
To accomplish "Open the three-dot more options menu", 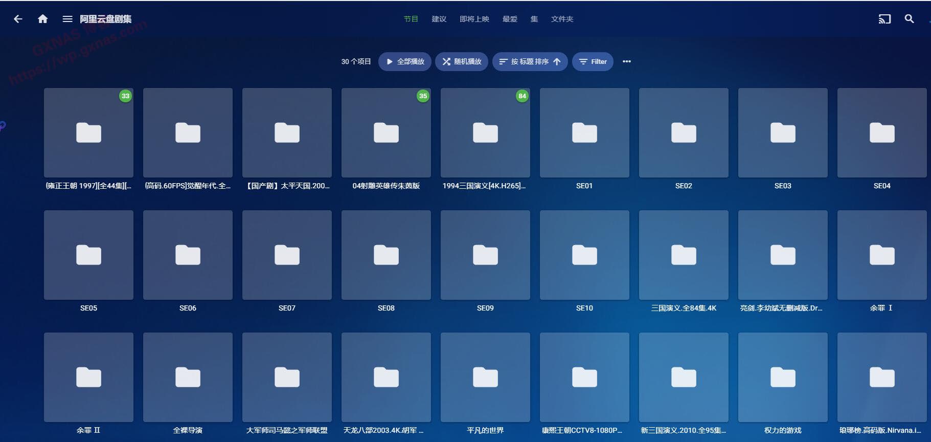I will click(x=626, y=61).
